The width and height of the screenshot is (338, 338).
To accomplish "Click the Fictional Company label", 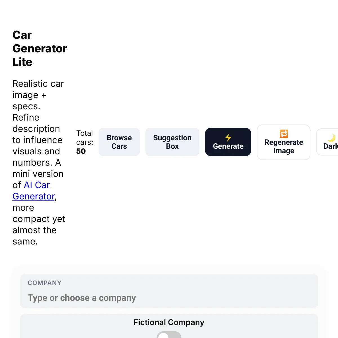I will point(169,322).
